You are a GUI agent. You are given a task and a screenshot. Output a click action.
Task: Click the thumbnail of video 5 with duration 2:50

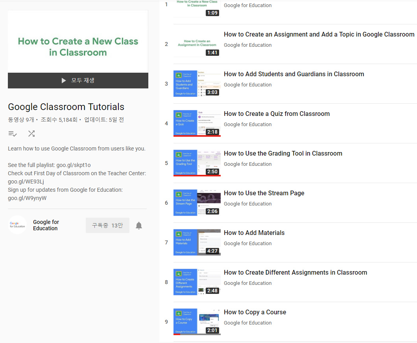tap(197, 163)
